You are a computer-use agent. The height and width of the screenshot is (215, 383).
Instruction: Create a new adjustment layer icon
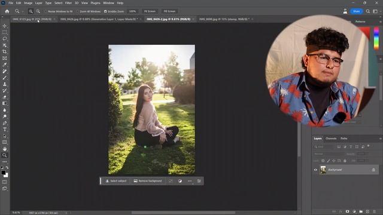[x=354, y=211]
